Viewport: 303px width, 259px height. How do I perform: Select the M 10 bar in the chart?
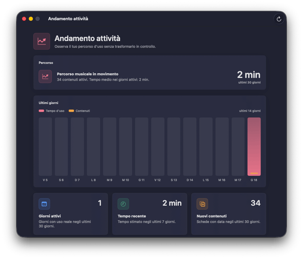coord(126,146)
